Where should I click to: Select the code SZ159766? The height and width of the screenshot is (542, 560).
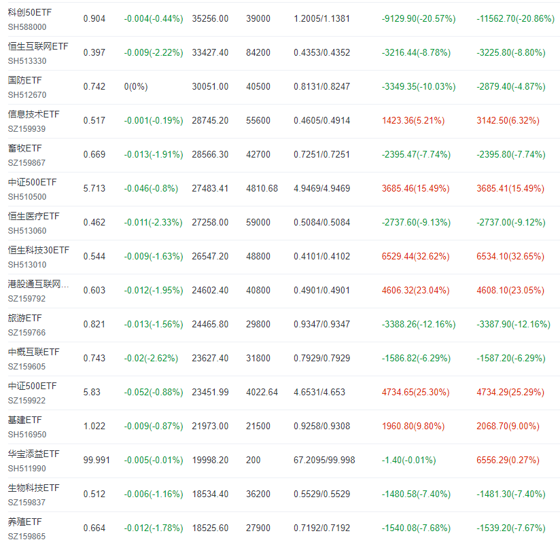coord(27,333)
